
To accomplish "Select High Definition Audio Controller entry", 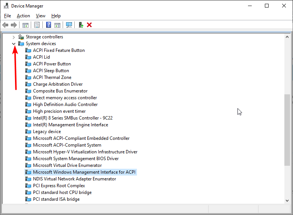I will (x=65, y=104).
